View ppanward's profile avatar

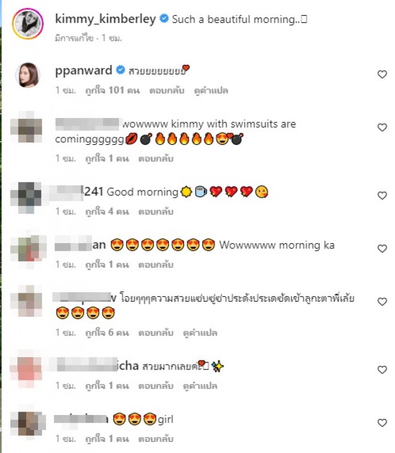tap(28, 75)
